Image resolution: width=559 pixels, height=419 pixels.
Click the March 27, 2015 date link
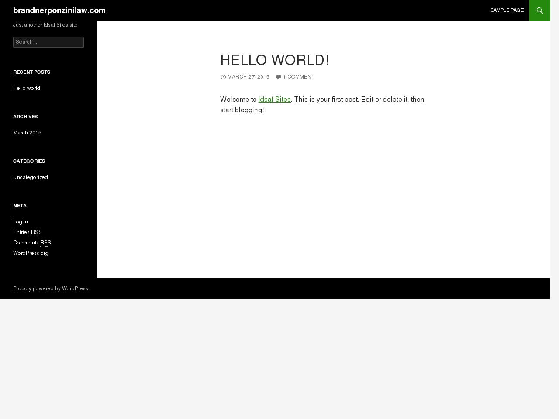click(248, 77)
